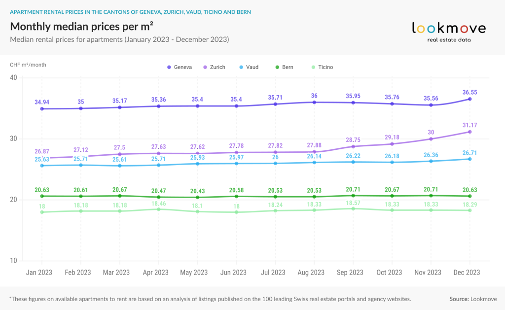The height and width of the screenshot is (310, 505).
Task: Hide the Vaud series via the legend
Action: tap(249, 68)
